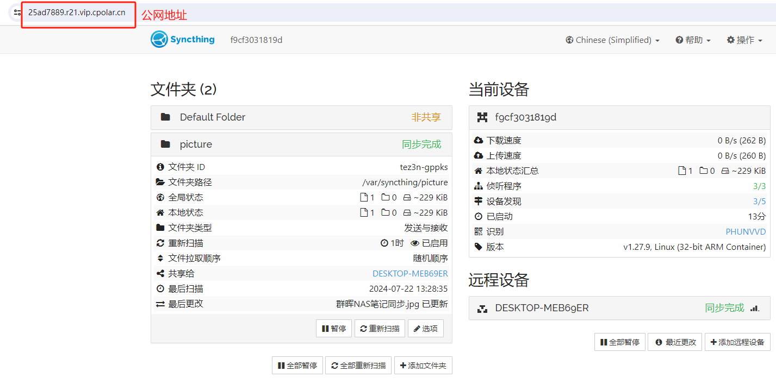The image size is (776, 390).
Task: Click the exchange arrows icon for 最后更改
Action: tap(160, 304)
